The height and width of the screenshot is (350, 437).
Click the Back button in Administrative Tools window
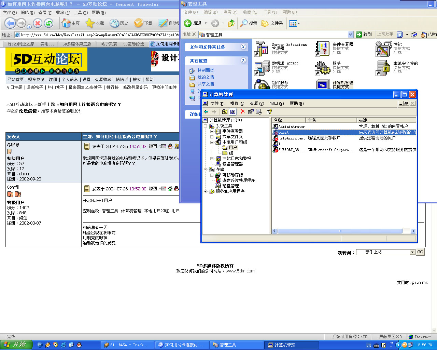pos(193,23)
